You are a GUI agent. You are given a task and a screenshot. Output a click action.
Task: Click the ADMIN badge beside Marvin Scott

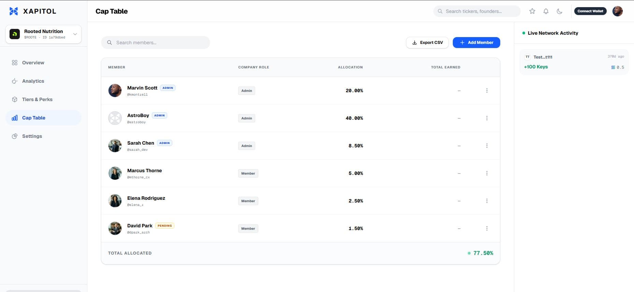pyautogui.click(x=168, y=88)
